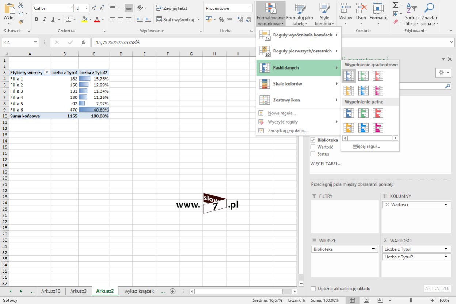Screen dimensions: 456x304
Task: Check the Wartość field checkbox
Action: coord(313,147)
